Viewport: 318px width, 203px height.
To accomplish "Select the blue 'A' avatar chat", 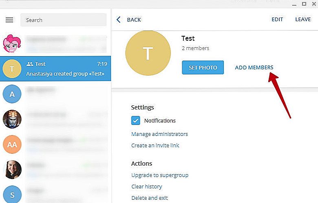I will (12, 94).
